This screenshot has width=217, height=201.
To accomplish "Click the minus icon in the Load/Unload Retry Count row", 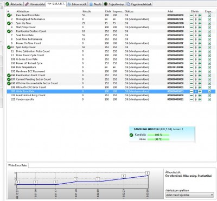I will (192, 95).
